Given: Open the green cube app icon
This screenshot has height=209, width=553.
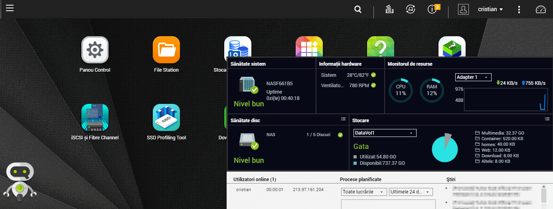Looking at the screenshot, I should (x=452, y=47).
